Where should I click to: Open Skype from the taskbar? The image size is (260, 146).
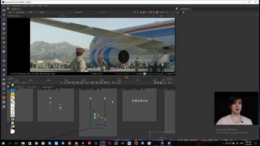[50, 143]
